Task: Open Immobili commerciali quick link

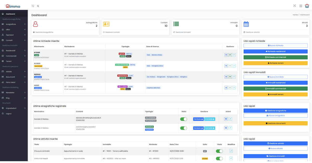Action: (276, 89)
